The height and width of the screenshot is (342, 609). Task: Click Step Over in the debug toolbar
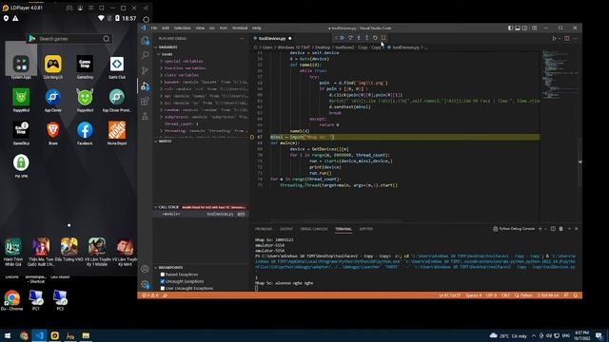pyautogui.click(x=350, y=38)
